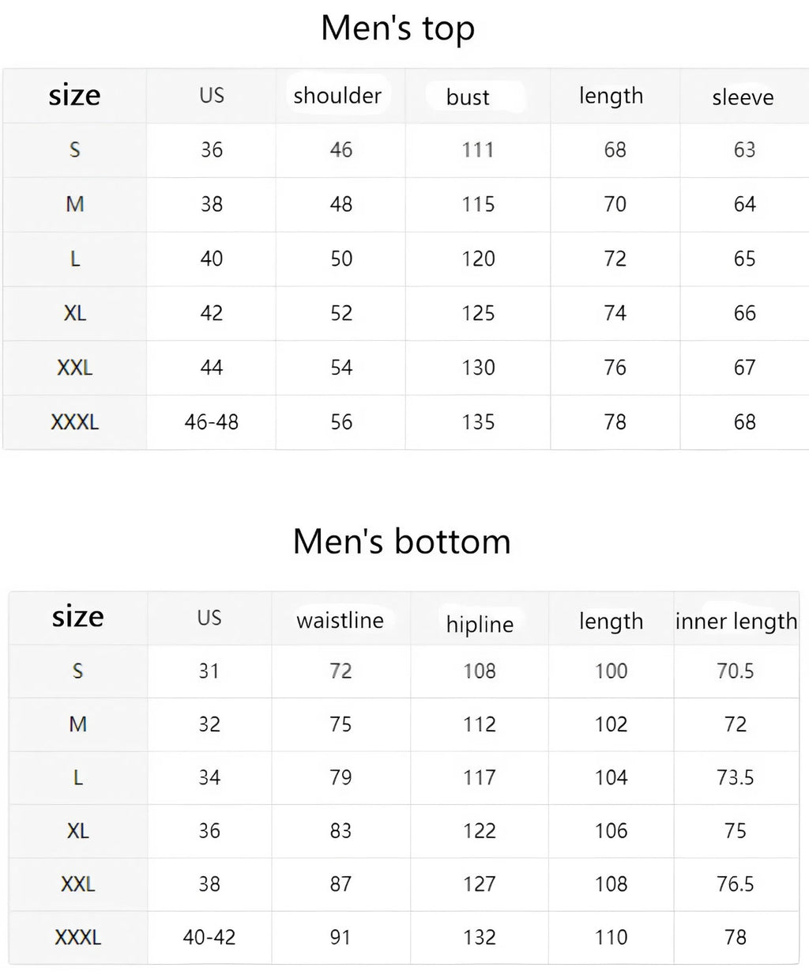Select the shoulder column header
This screenshot has width=809, height=975.
(337, 96)
